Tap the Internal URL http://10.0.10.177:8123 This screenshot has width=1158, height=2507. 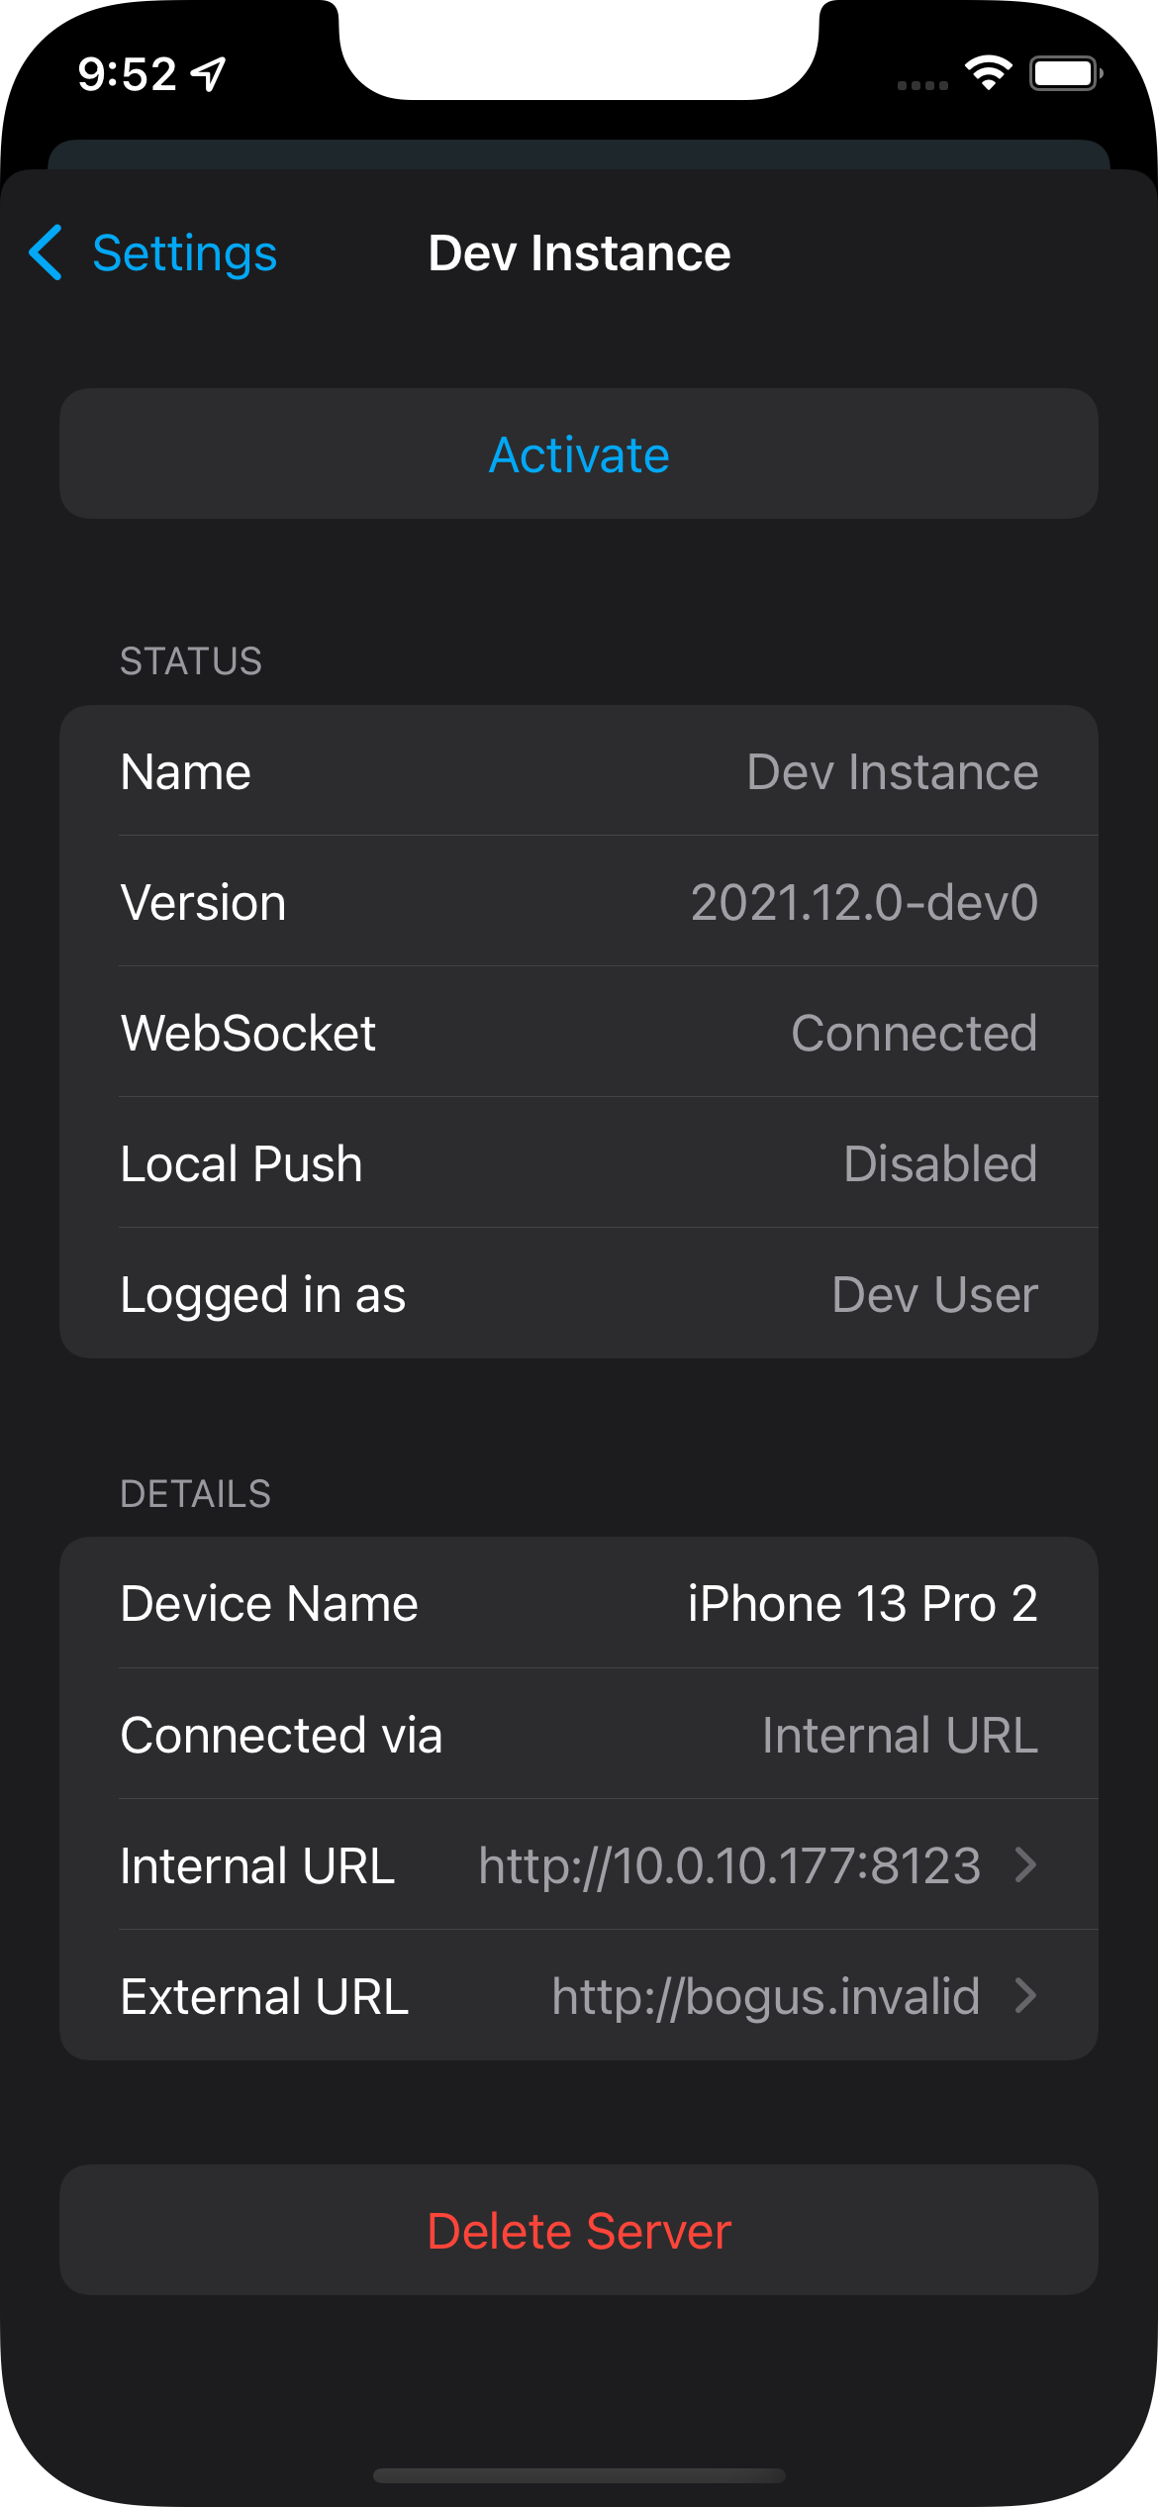(x=730, y=1864)
